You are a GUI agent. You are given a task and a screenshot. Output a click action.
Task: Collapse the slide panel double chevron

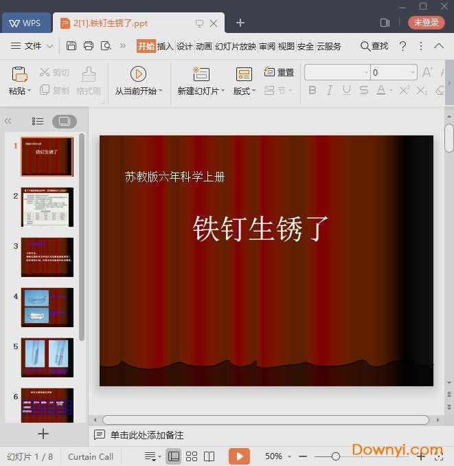click(8, 121)
